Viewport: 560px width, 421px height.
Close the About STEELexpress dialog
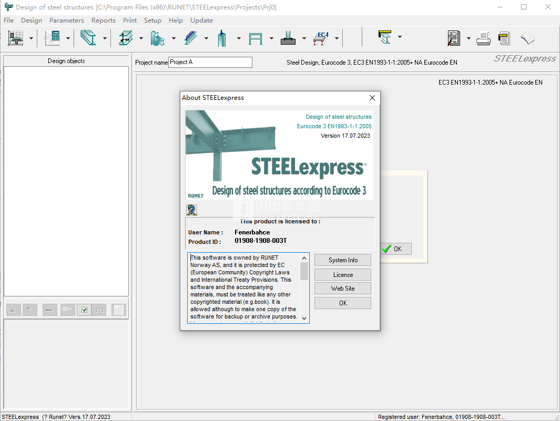point(372,98)
